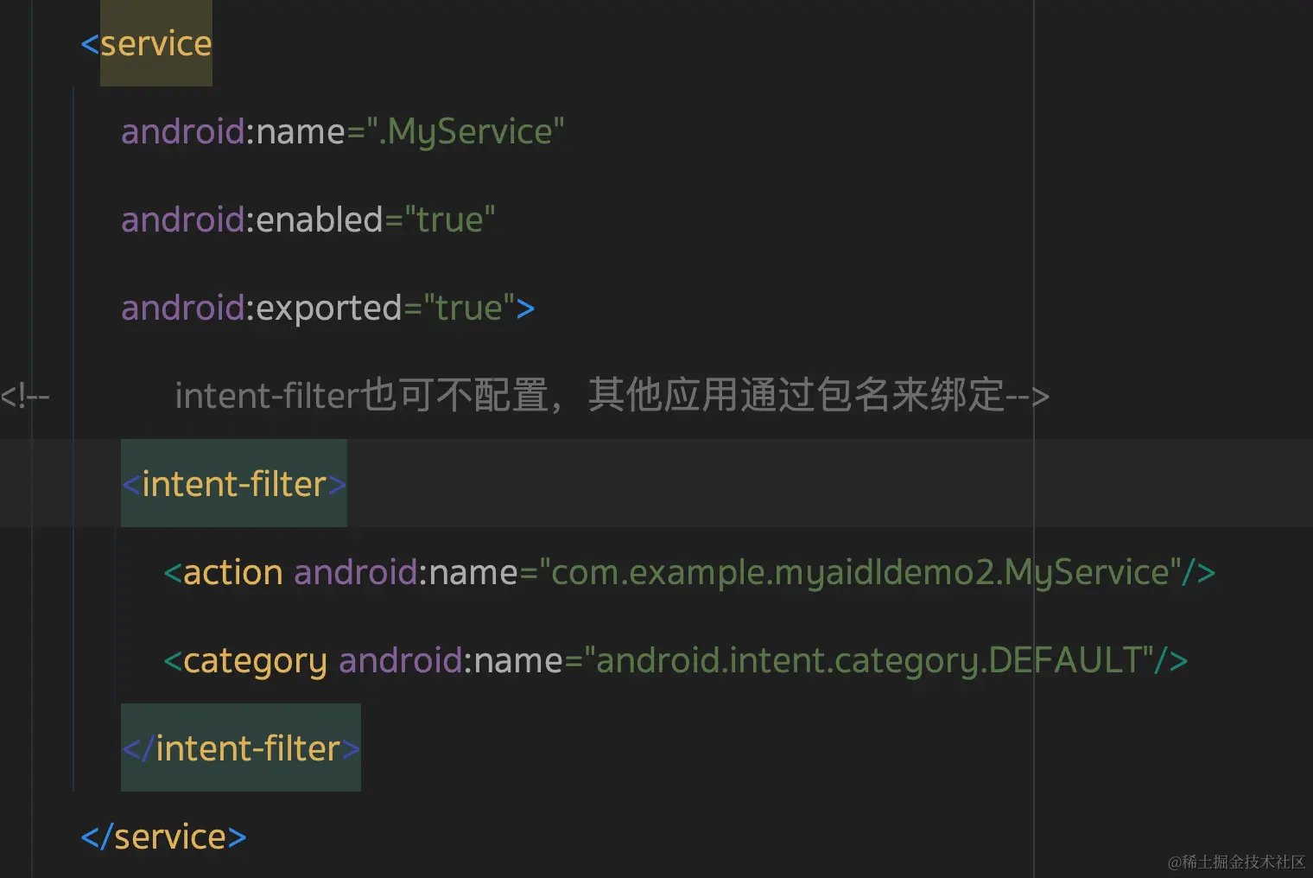Click the comment end marker -->
This screenshot has width=1313, height=878.
(1028, 397)
